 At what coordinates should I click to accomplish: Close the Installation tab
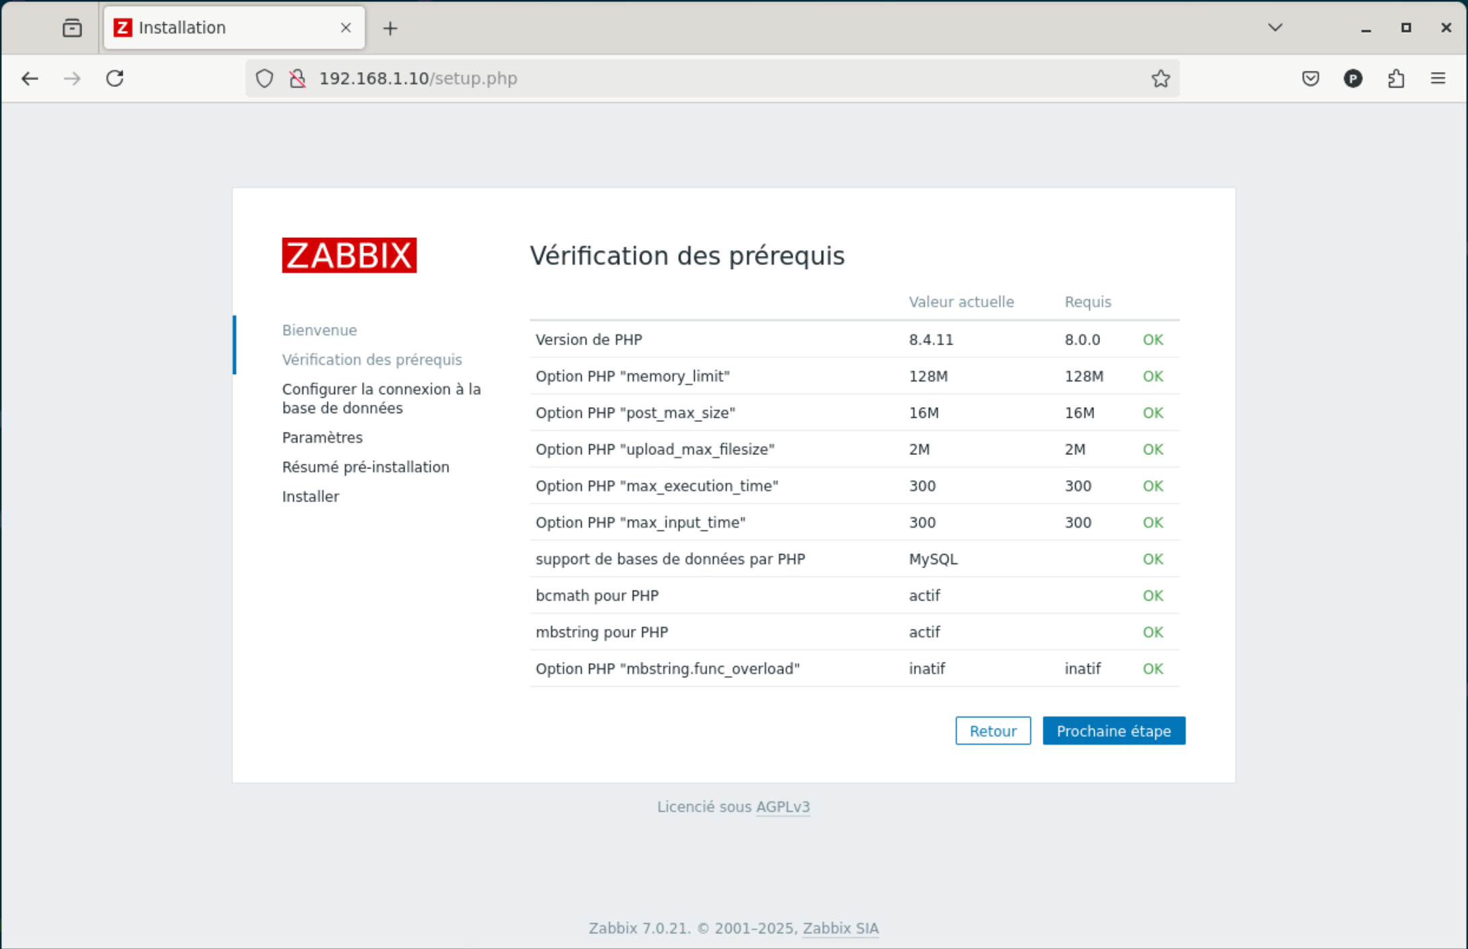pyautogui.click(x=346, y=28)
